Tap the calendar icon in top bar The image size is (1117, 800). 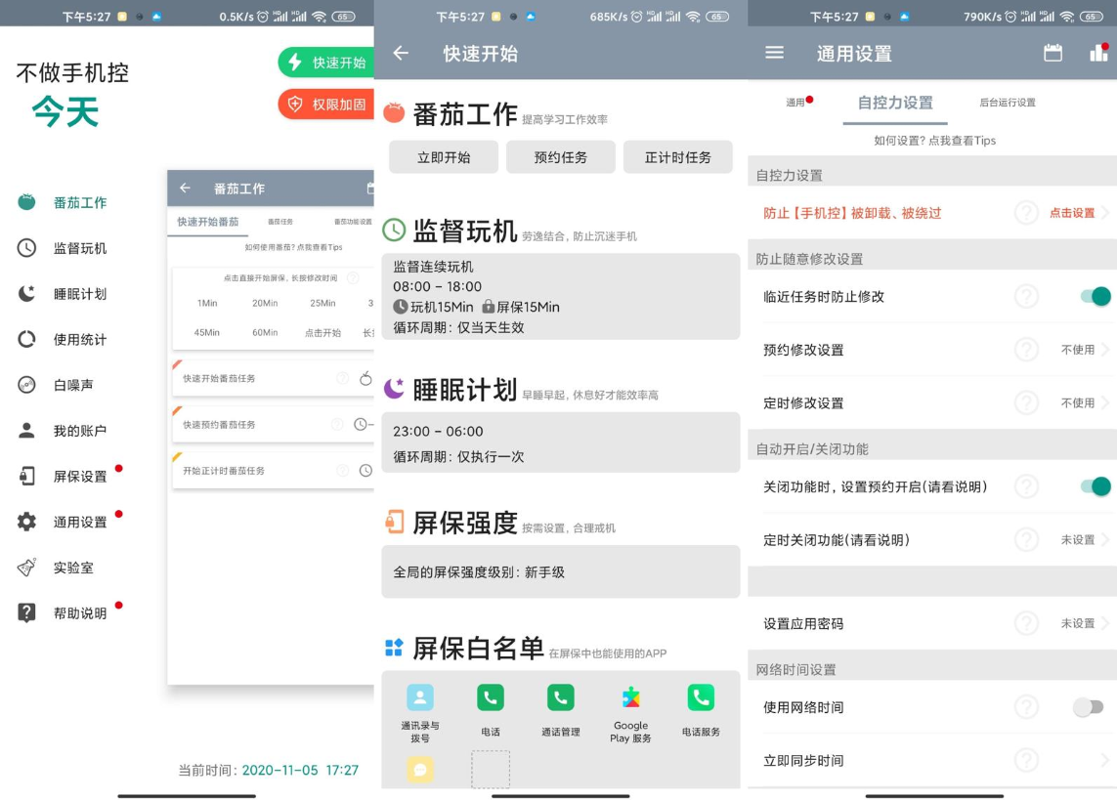point(1053,53)
